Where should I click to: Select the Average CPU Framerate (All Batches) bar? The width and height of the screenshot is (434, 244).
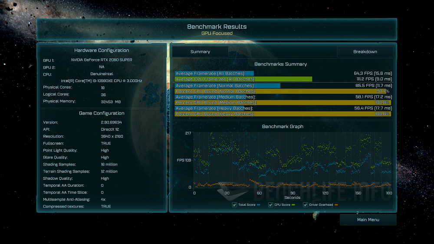[243, 79]
